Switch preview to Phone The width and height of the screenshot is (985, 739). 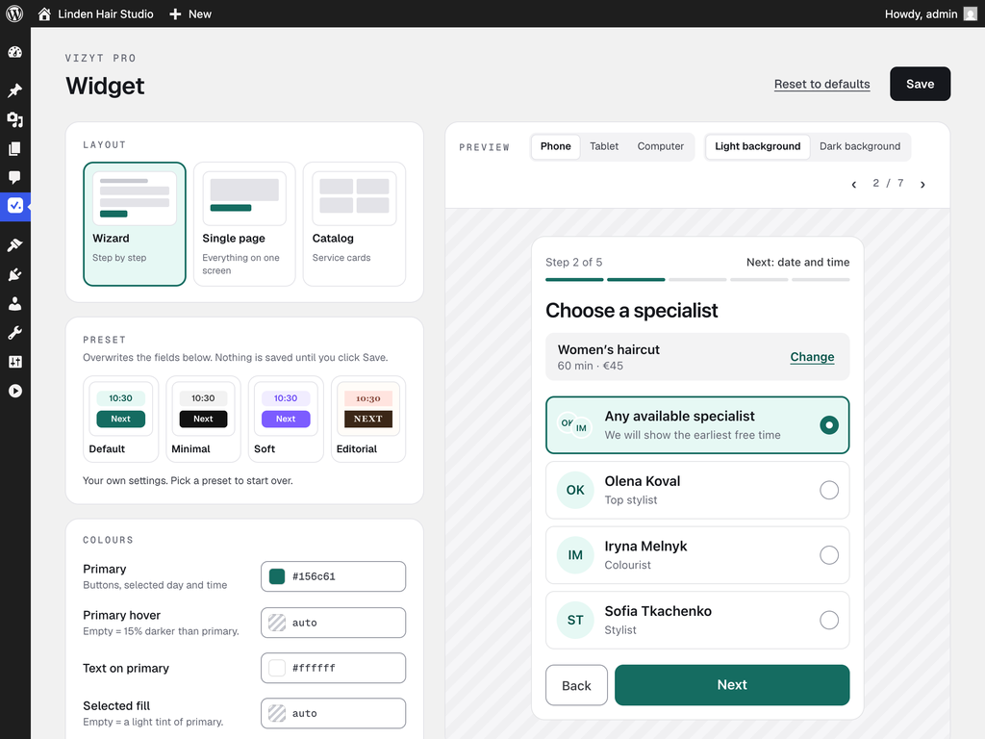point(556,146)
